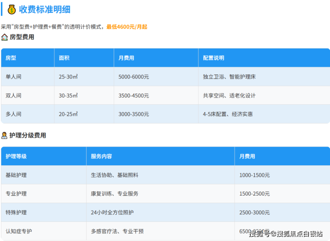Click the caregiver icon beside 护理分级费用
Image resolution: width=330 pixels, height=241 pixels.
pyautogui.click(x=4, y=135)
